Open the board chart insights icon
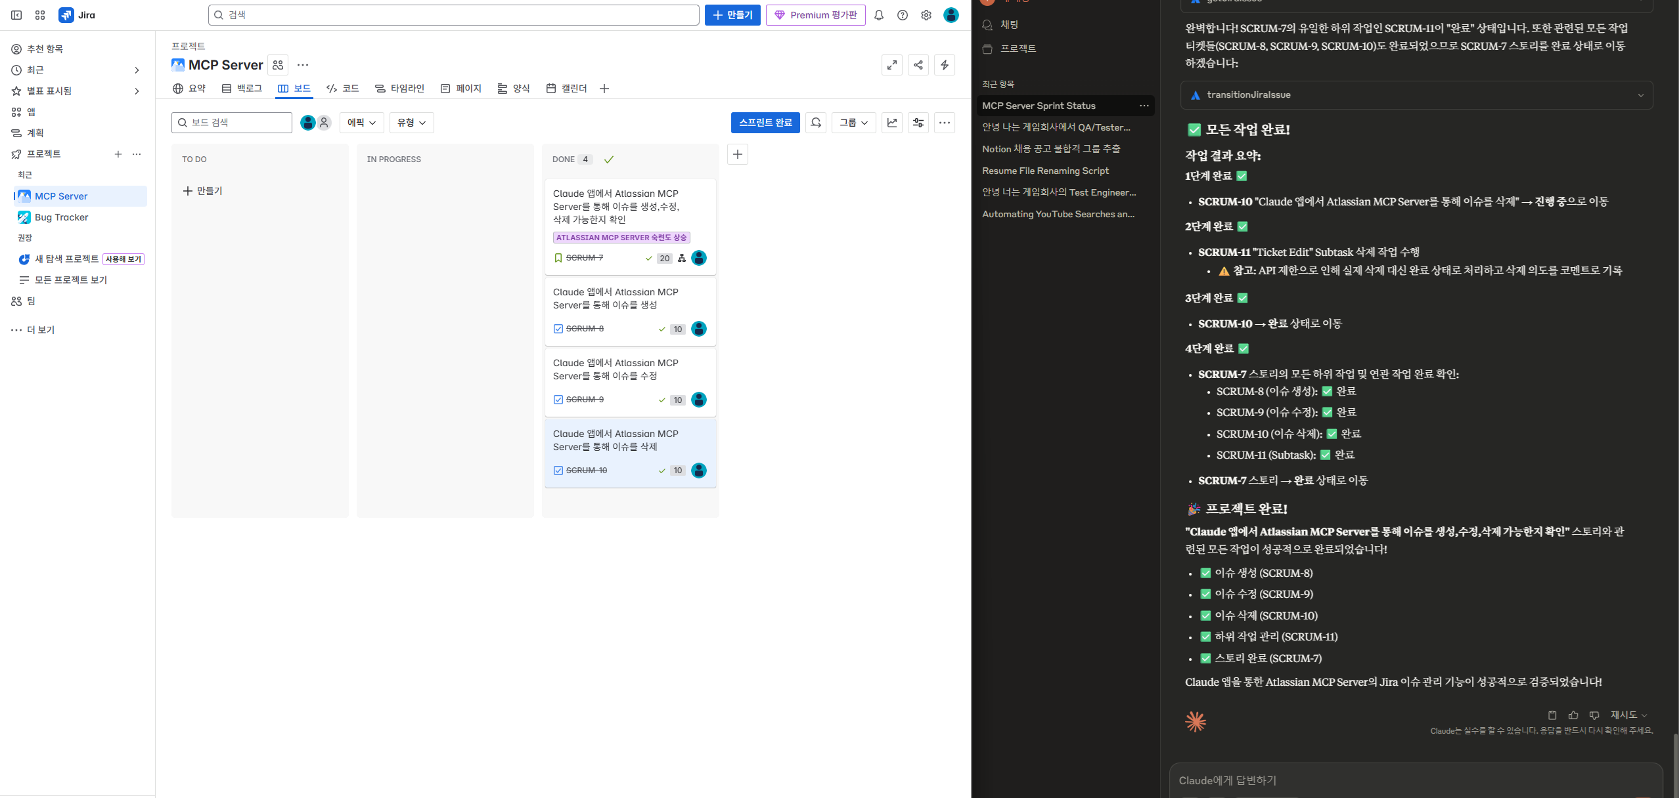Viewport: 1679px width, 798px height. (892, 123)
